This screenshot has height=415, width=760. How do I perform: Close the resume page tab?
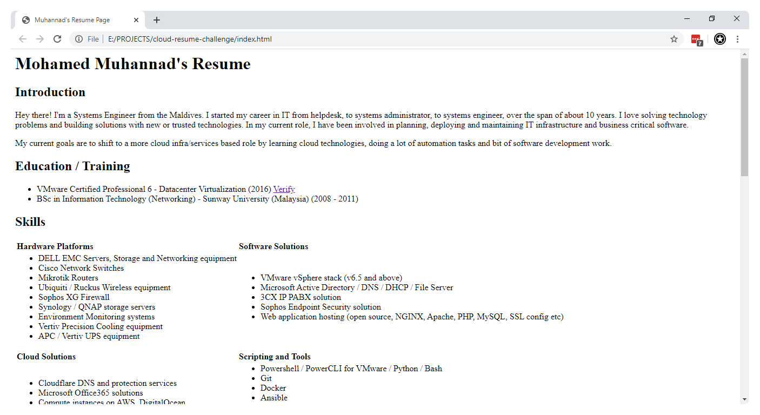136,19
